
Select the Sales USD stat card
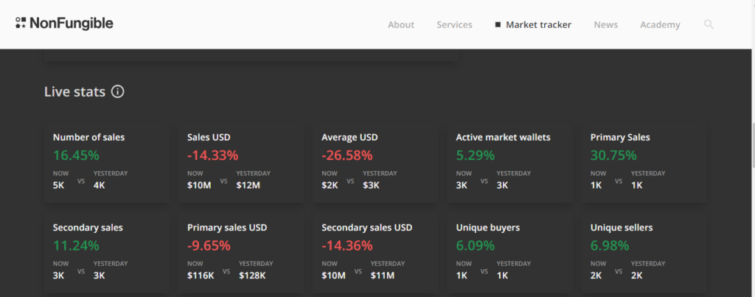coord(236,162)
